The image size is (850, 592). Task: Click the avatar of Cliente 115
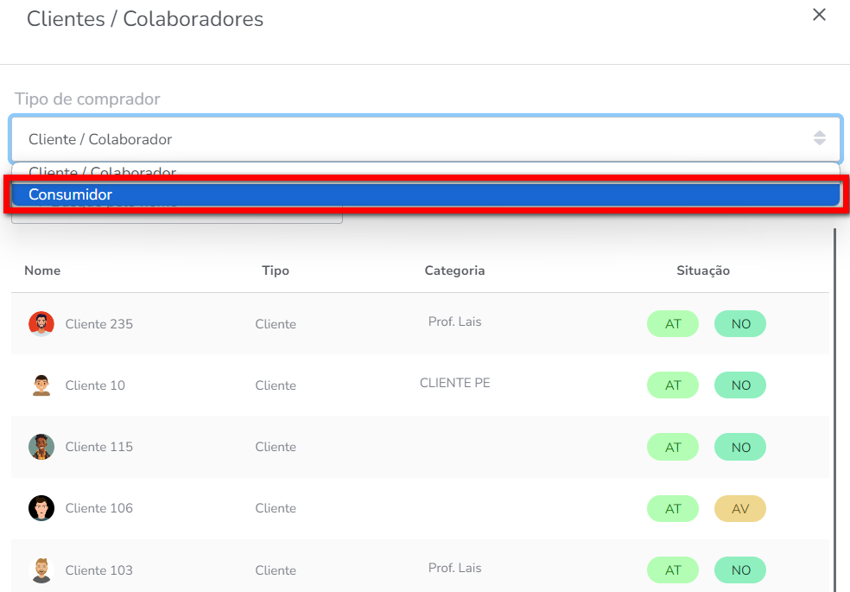(x=41, y=447)
